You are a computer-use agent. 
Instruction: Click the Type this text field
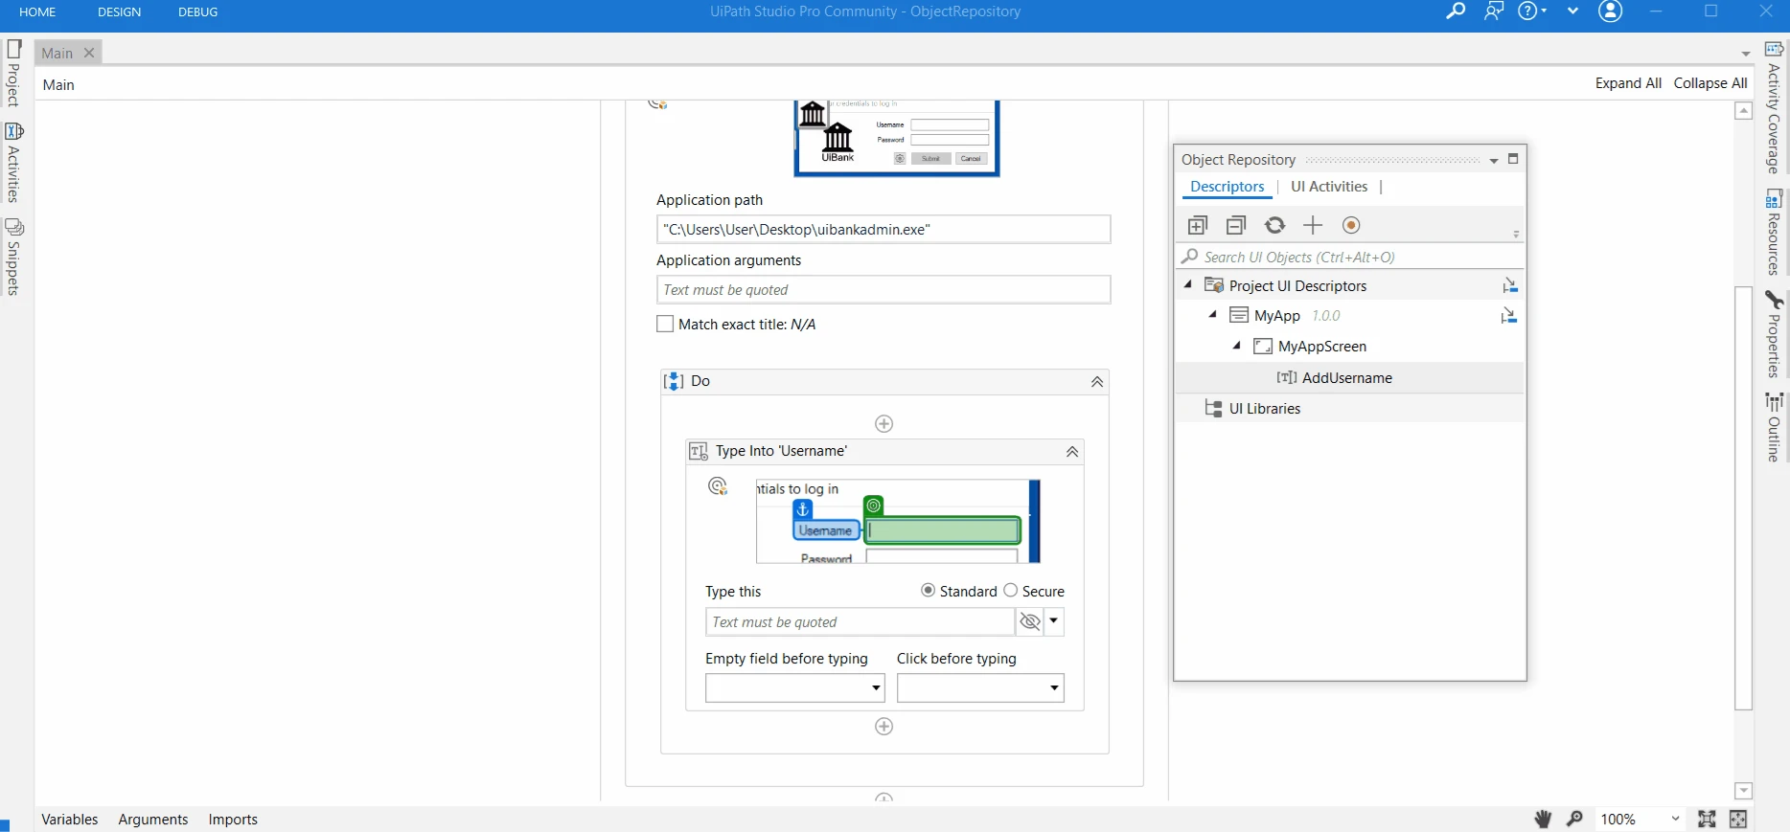(861, 622)
